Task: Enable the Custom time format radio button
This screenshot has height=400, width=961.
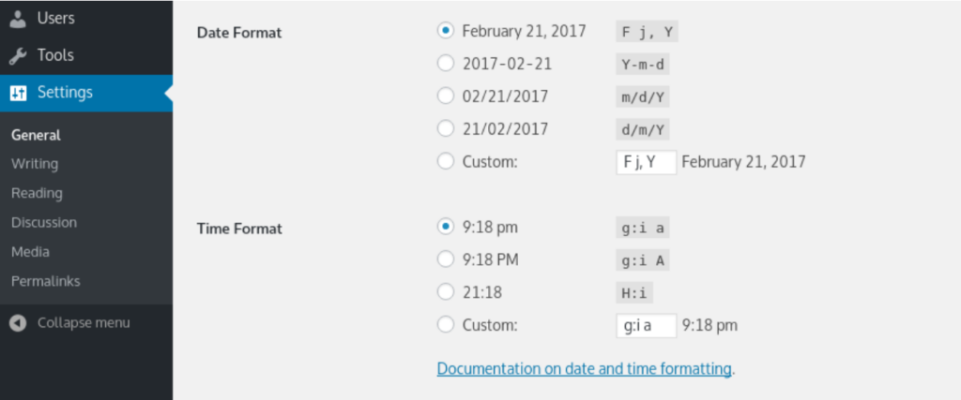Action: pyautogui.click(x=446, y=325)
